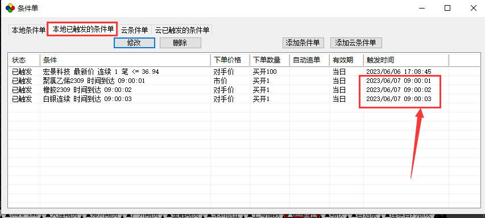
Task: Click trigger time 2023/06/07 09:00:01
Action: point(399,81)
